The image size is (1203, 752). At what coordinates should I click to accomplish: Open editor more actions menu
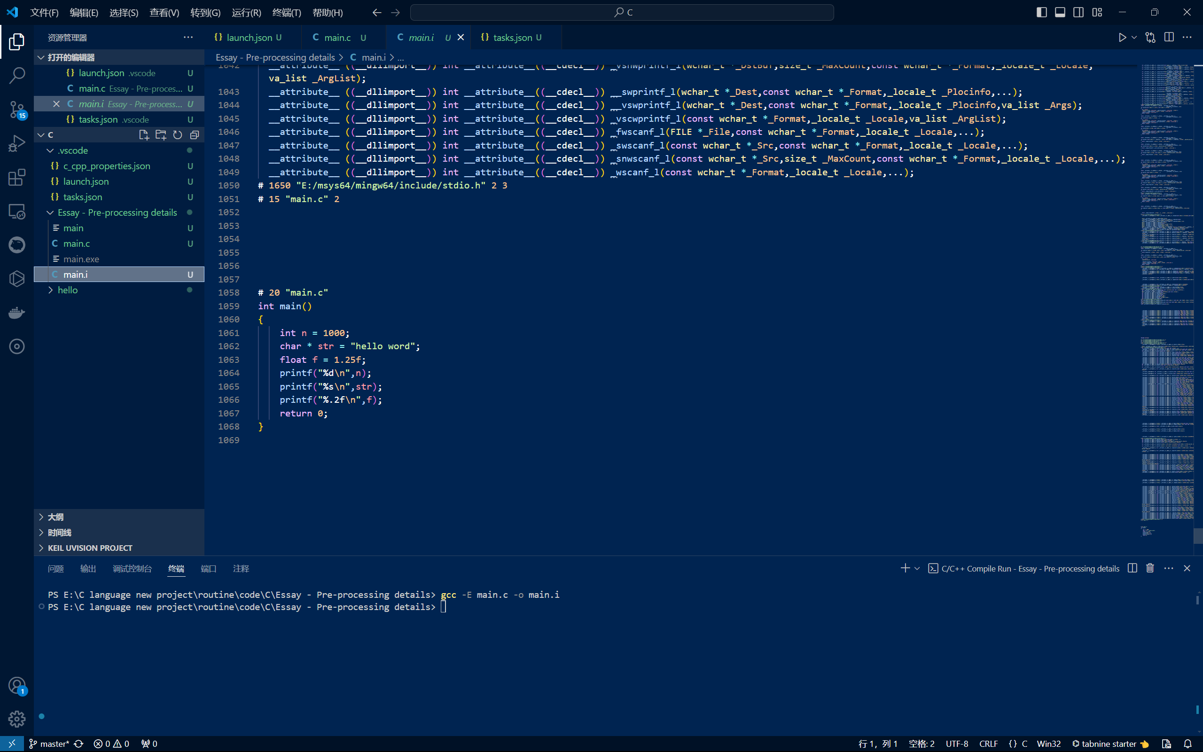click(x=1187, y=37)
